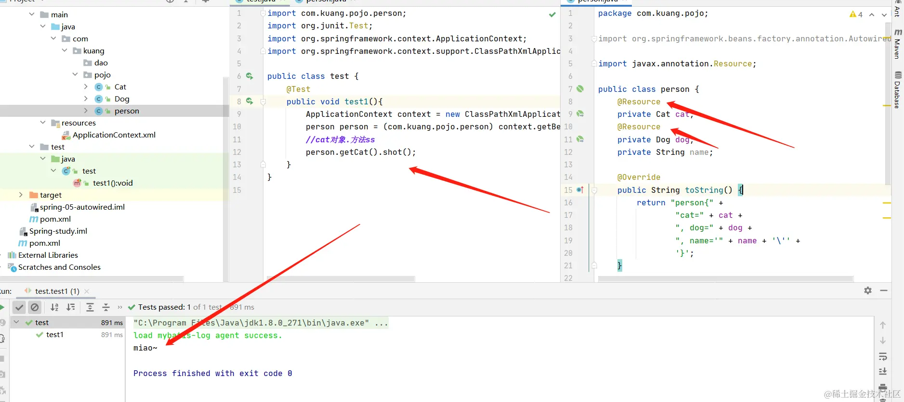Select Scratches and Consoles node
The image size is (904, 402).
59,267
